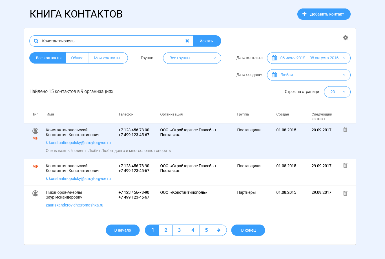385x259 pixels.
Task: Open the Дата создания Любая dropdown
Action: click(x=309, y=75)
